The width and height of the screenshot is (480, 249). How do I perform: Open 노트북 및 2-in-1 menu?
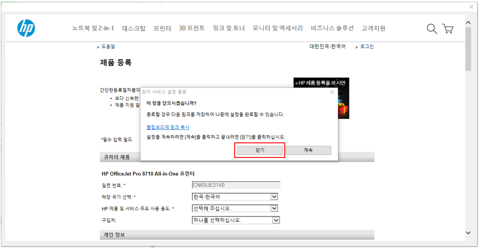[x=93, y=28]
